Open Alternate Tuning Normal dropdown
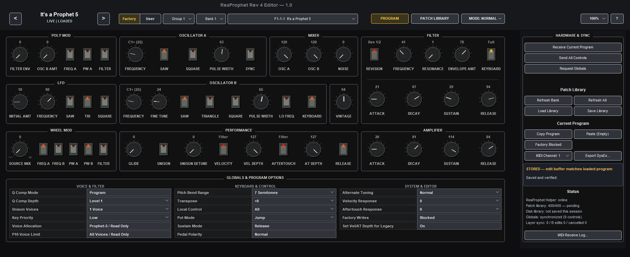The height and width of the screenshot is (257, 630). (x=459, y=193)
